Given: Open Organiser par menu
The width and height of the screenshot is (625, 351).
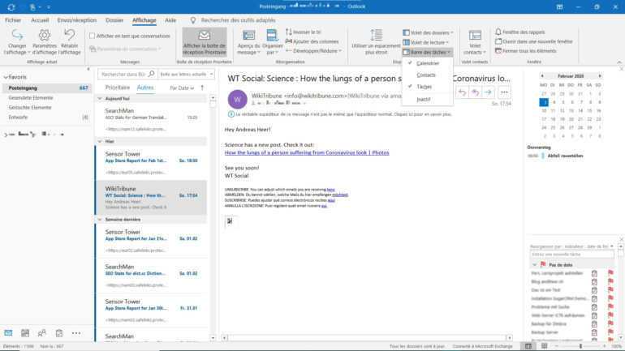Looking at the screenshot, I should [273, 42].
